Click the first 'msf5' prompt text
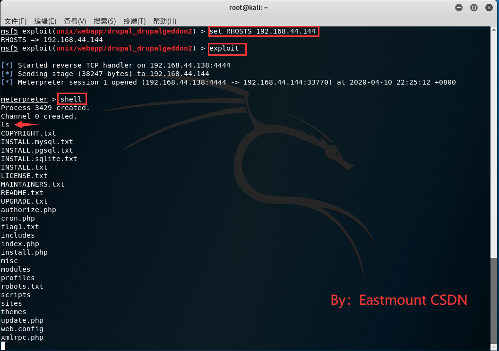The height and width of the screenshot is (351, 499). (x=9, y=32)
